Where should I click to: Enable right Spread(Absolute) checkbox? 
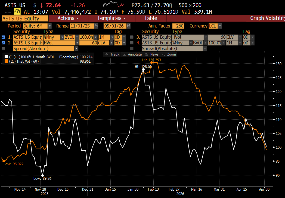pos(132,48)
